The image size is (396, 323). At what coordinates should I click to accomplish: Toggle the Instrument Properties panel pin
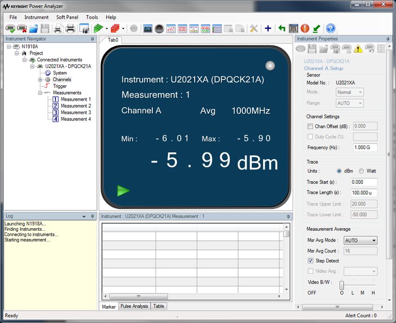click(x=388, y=39)
